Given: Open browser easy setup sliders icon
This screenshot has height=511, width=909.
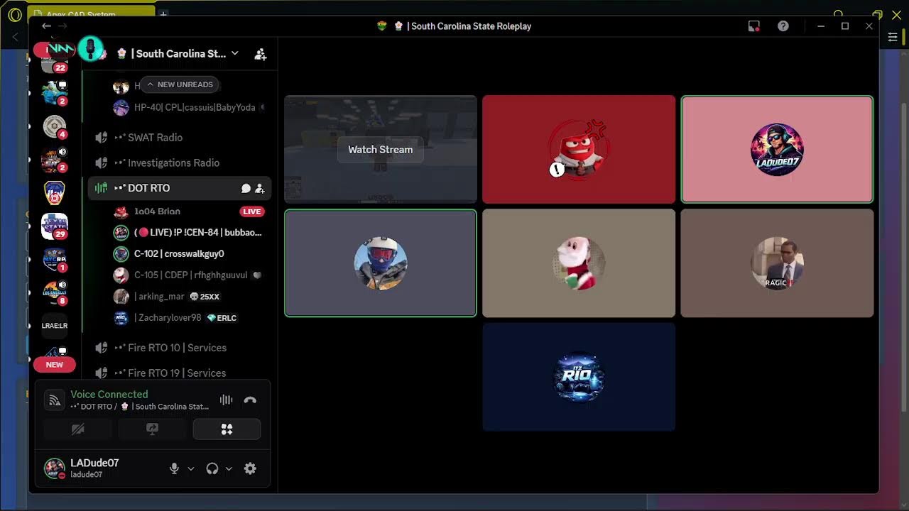Looking at the screenshot, I should click(893, 37).
